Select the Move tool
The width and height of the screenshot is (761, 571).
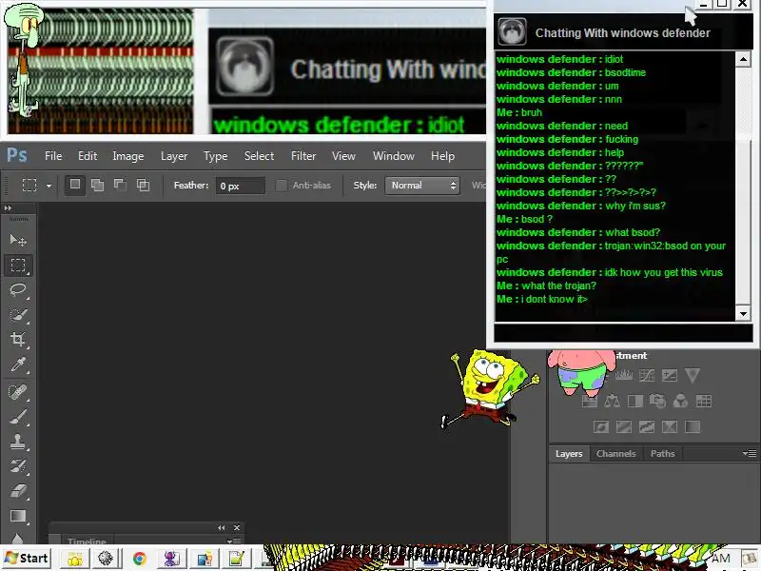(18, 240)
